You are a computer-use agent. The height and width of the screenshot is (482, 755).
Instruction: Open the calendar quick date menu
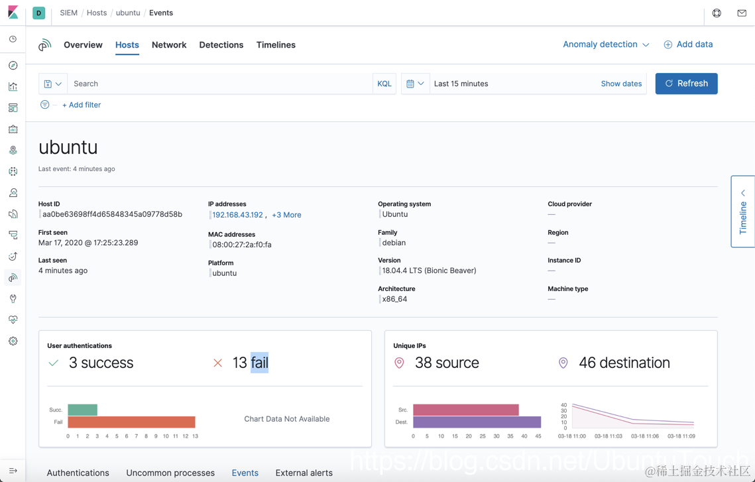(415, 84)
